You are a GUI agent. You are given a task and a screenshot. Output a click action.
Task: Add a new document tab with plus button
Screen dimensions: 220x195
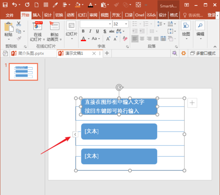pyautogui.click(x=107, y=53)
